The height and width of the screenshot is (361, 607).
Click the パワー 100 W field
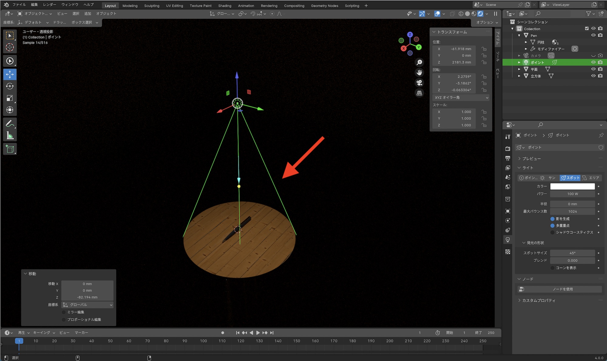[572, 194]
